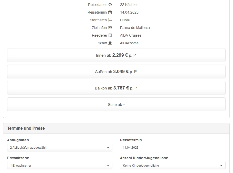Viewport: 233px width, 173px height.
Task: Pick the Balkon ab 3.787 € cabin
Action: (x=116, y=88)
